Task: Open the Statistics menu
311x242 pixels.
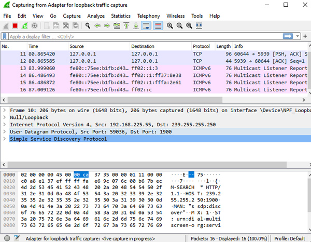Action: [x=121, y=16]
